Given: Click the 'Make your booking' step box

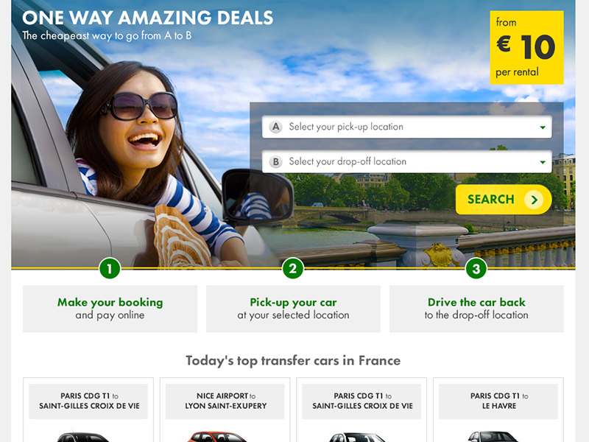Looking at the screenshot, I should (x=110, y=309).
